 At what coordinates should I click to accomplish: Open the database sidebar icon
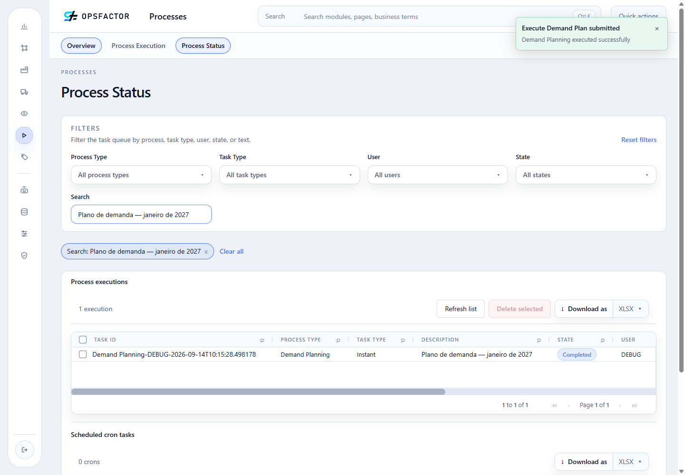click(x=24, y=212)
